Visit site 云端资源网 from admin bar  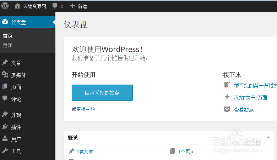(35, 6)
